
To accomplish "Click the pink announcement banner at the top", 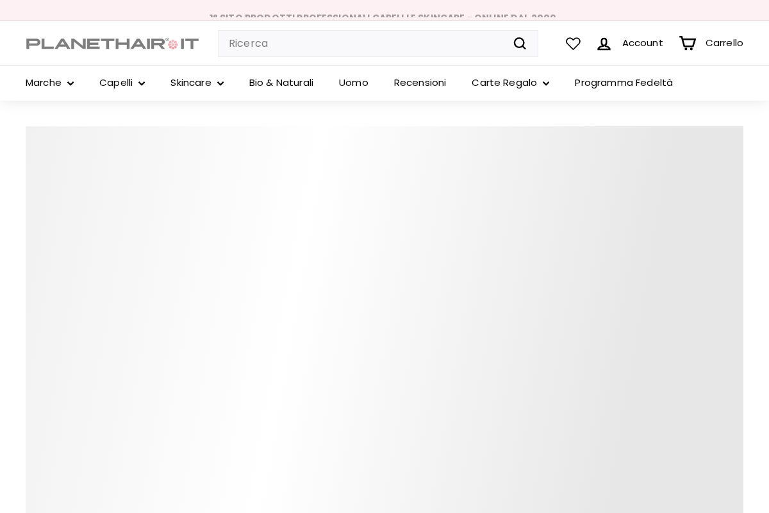I will pyautogui.click(x=384, y=10).
